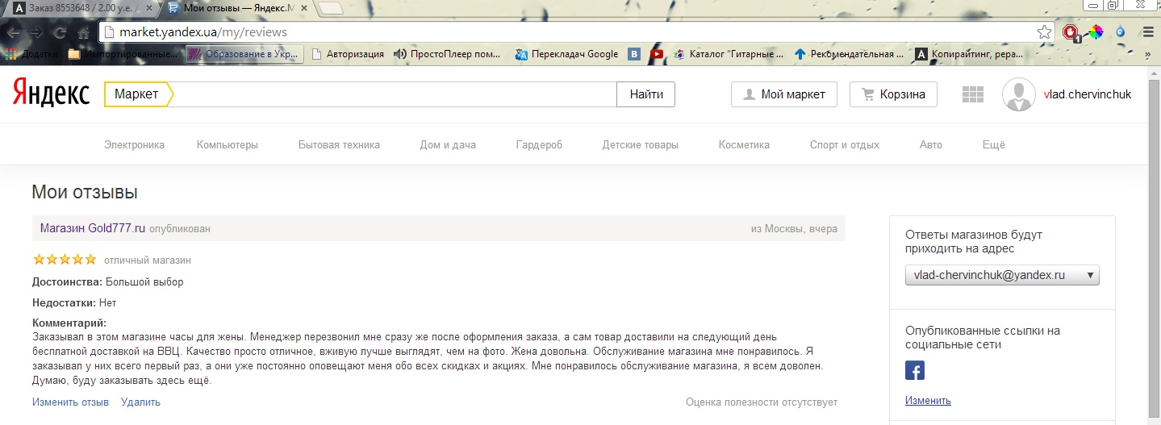Click the из Москвы, вчера text

[794, 229]
